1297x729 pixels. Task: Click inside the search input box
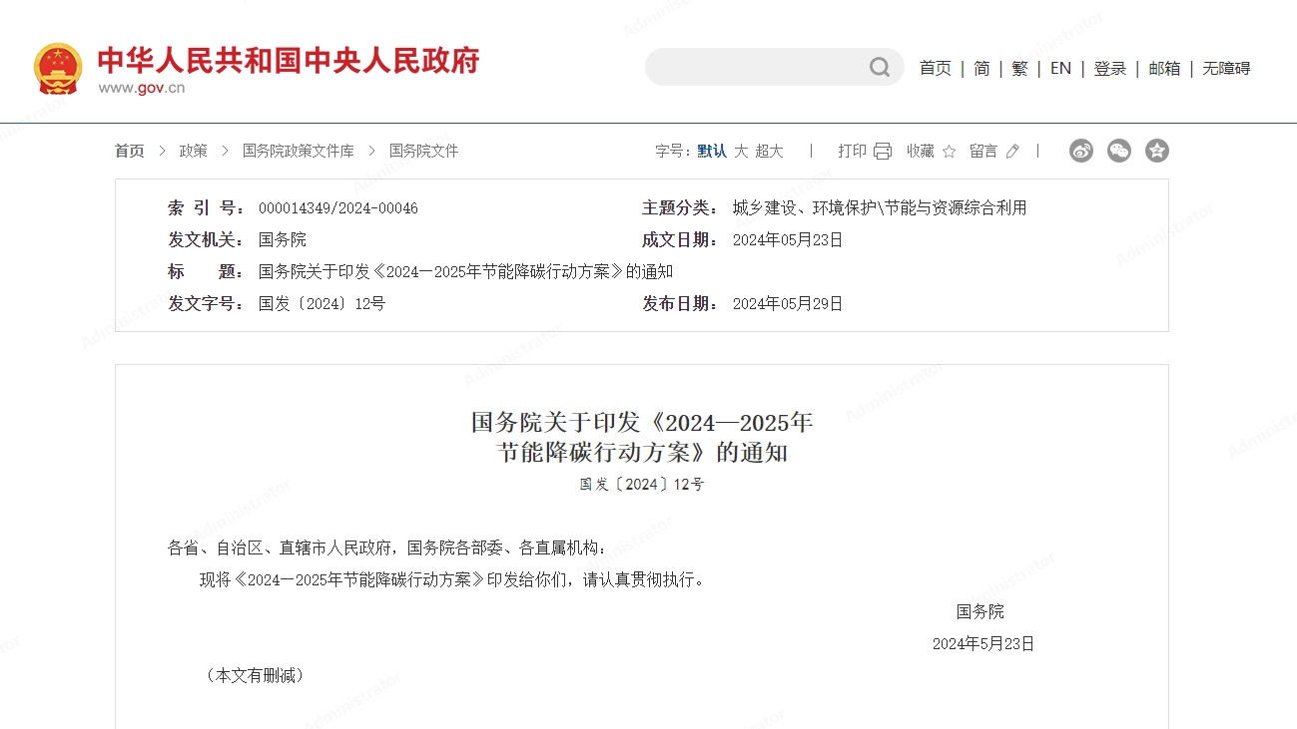759,67
